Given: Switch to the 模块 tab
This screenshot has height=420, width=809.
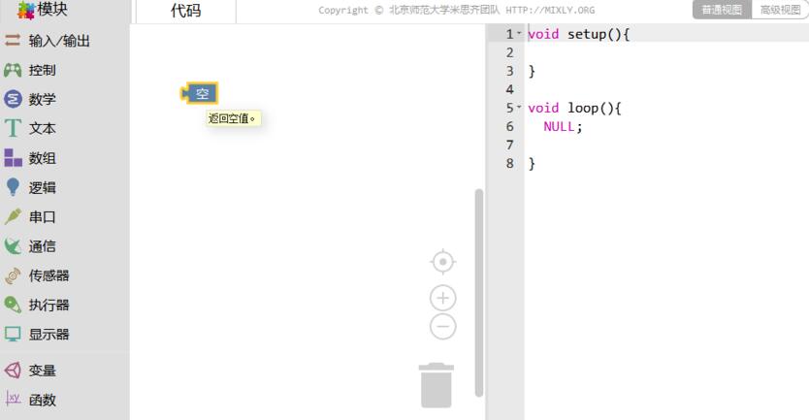Looking at the screenshot, I should (x=49, y=10).
